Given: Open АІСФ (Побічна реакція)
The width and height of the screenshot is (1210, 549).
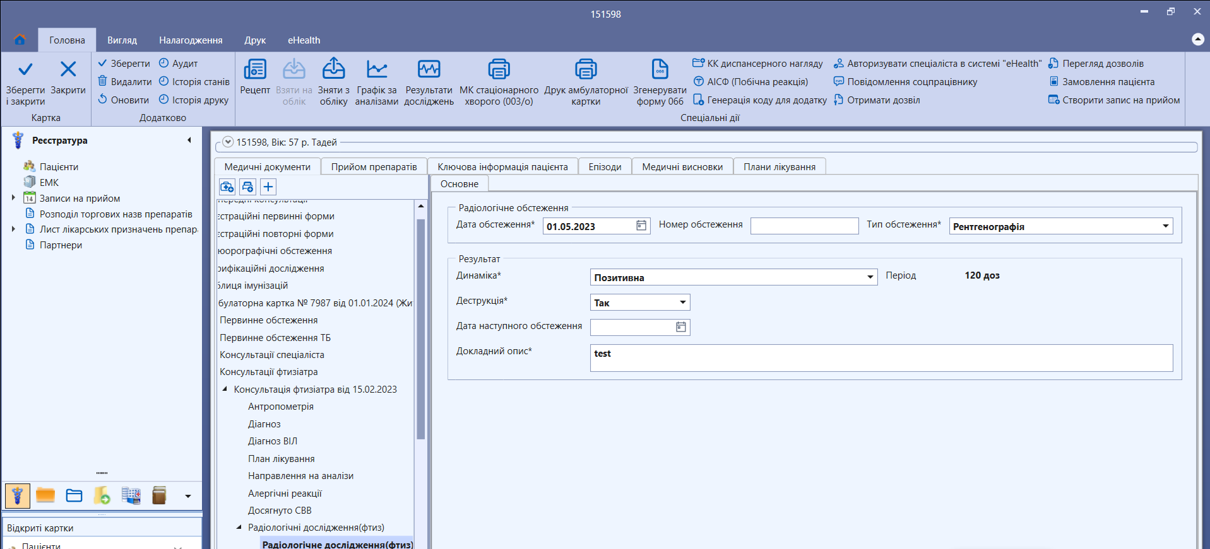Looking at the screenshot, I should click(x=750, y=81).
